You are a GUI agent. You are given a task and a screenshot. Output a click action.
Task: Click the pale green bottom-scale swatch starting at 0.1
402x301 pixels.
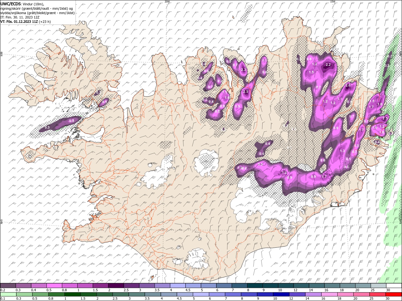tap(8, 294)
